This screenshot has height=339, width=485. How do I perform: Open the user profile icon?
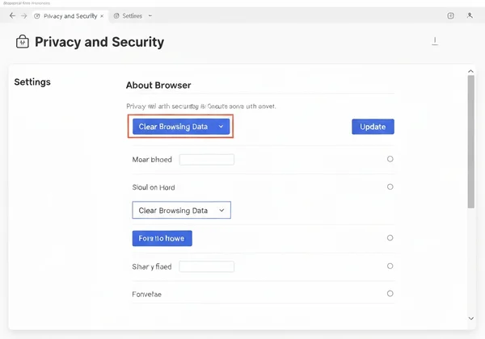(x=470, y=15)
